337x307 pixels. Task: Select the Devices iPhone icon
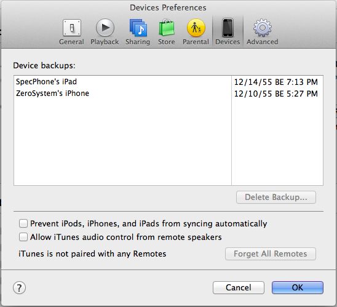228,28
